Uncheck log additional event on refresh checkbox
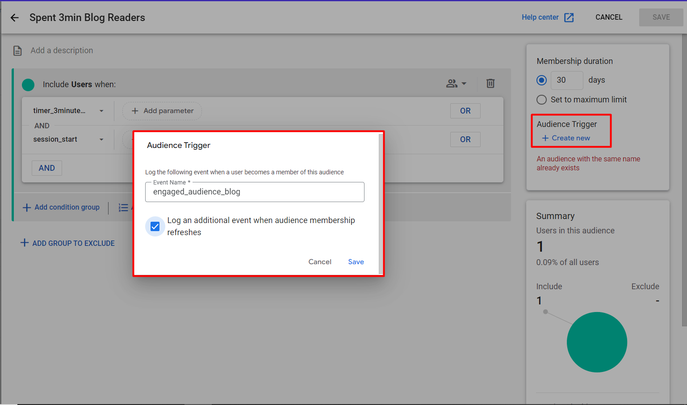 coord(155,227)
